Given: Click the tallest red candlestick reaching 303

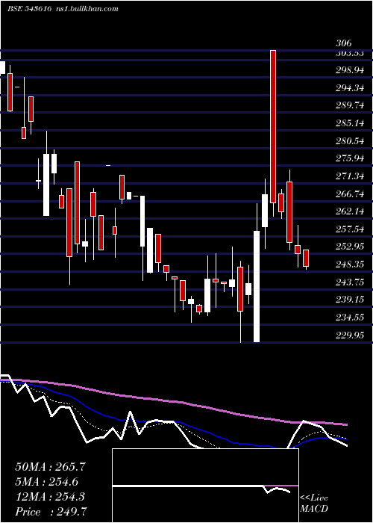Looking at the screenshot, I should (x=273, y=126).
